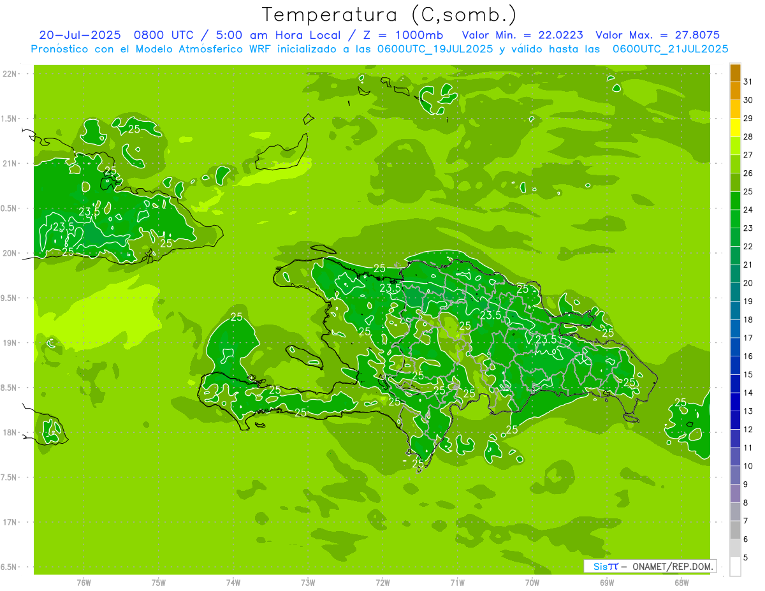Click the '69W' longitude axis label
Screen dimensions: 765x591
coord(607,583)
